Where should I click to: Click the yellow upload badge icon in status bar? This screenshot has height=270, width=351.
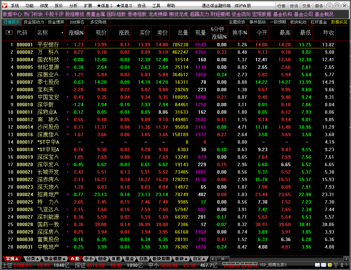[x=330, y=265]
